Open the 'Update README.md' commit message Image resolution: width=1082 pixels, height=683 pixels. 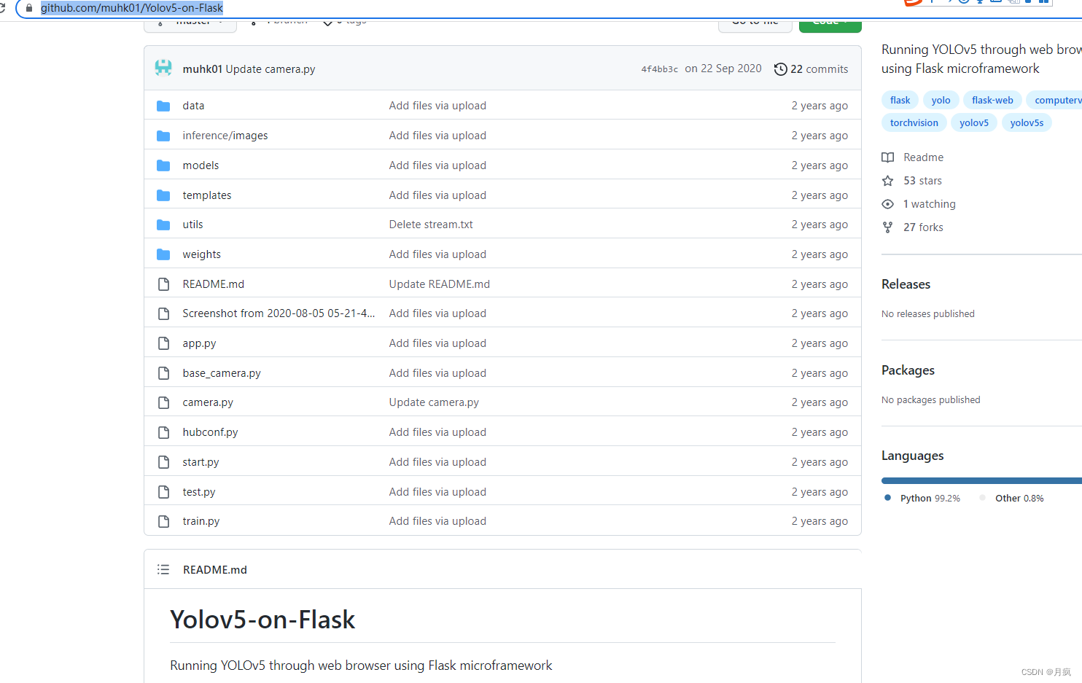439,284
